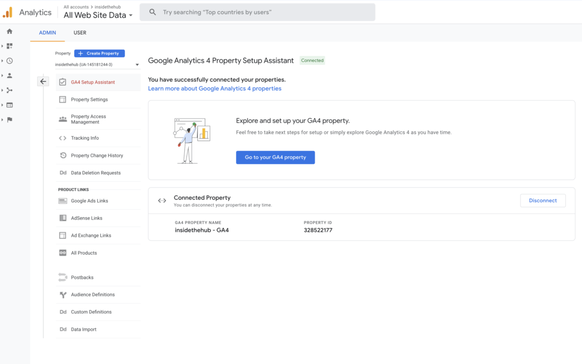Open Property Settings menu item
The height and width of the screenshot is (364, 582).
99,100
